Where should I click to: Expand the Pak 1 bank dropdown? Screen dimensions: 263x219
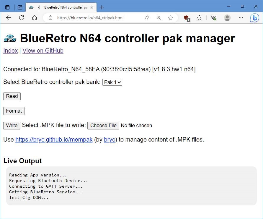(x=112, y=82)
